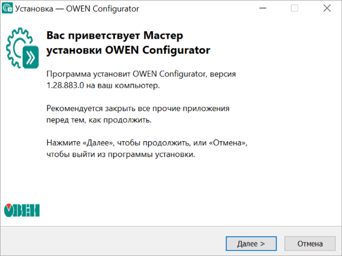The width and height of the screenshot is (342, 256).
Task: Click text 'перед тем, как продолжить.'
Action: point(99,120)
